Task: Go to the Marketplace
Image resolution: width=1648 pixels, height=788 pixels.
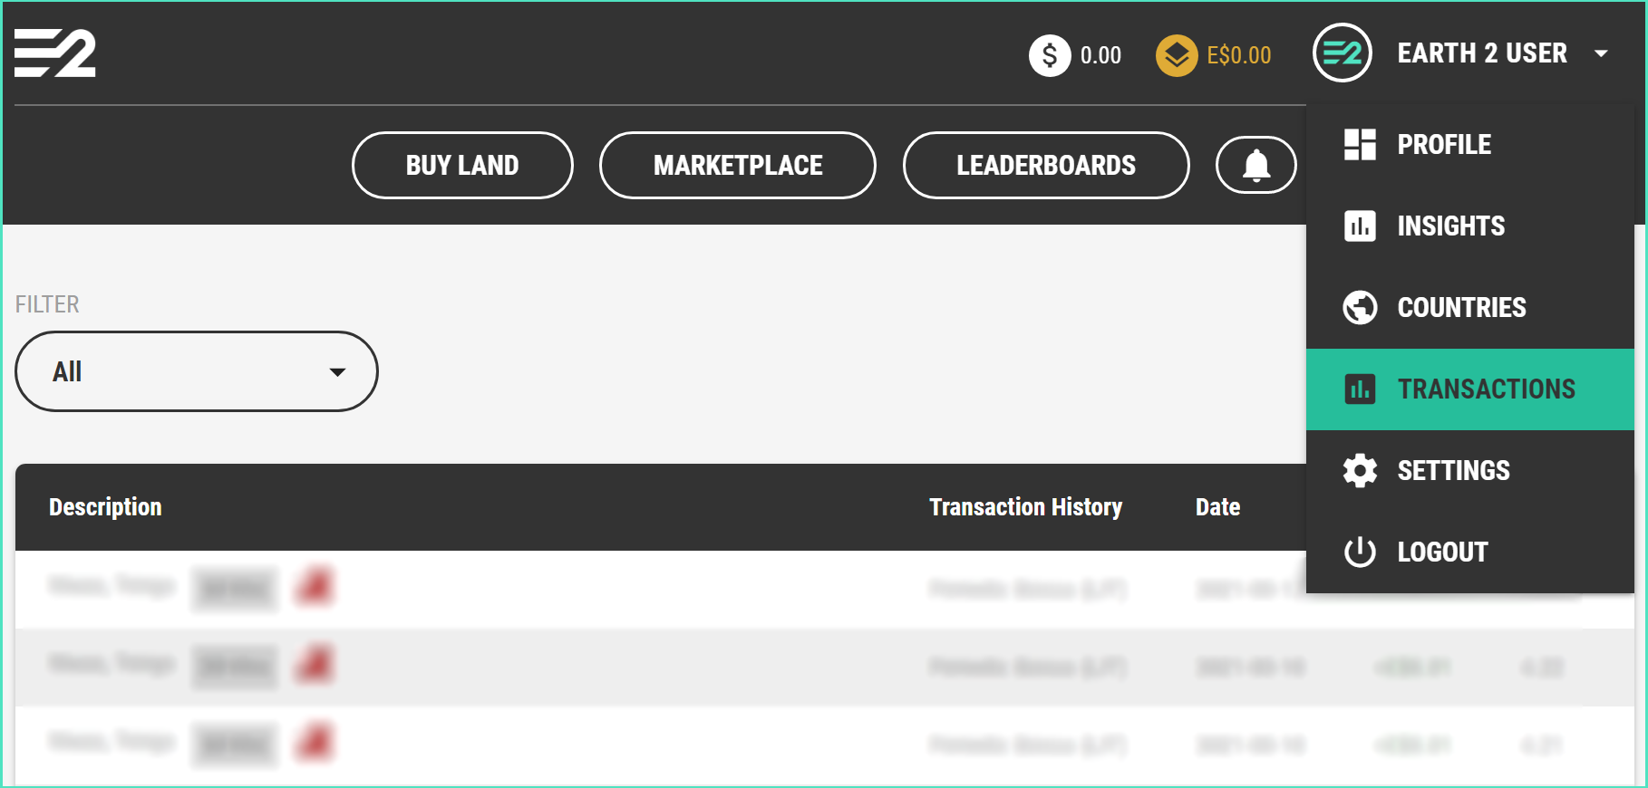Action: click(738, 165)
